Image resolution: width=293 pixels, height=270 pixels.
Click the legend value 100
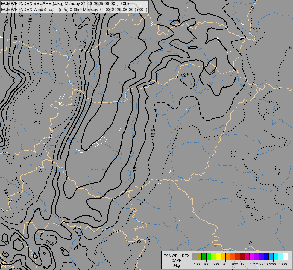point(197,264)
